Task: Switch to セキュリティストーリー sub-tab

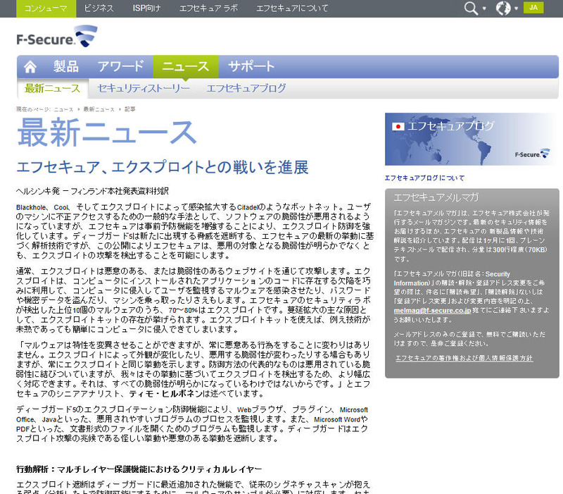Action: click(144, 89)
